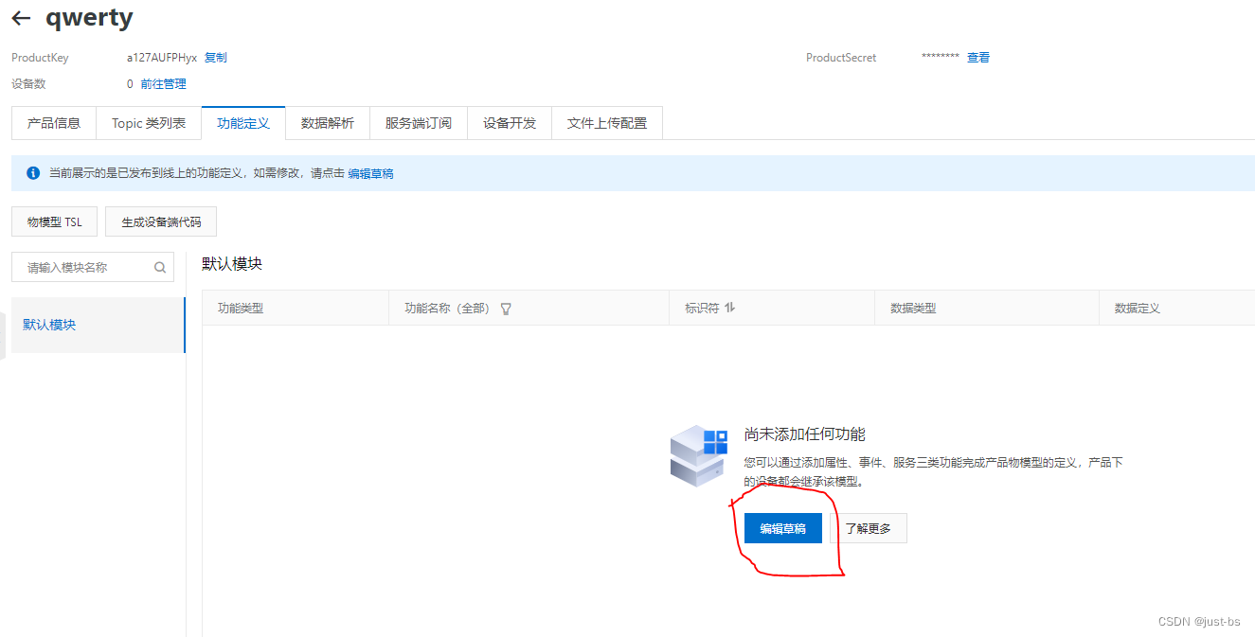Click the 默认模块 section heading above the table
Viewport: 1255px width, 637px height.
[232, 264]
